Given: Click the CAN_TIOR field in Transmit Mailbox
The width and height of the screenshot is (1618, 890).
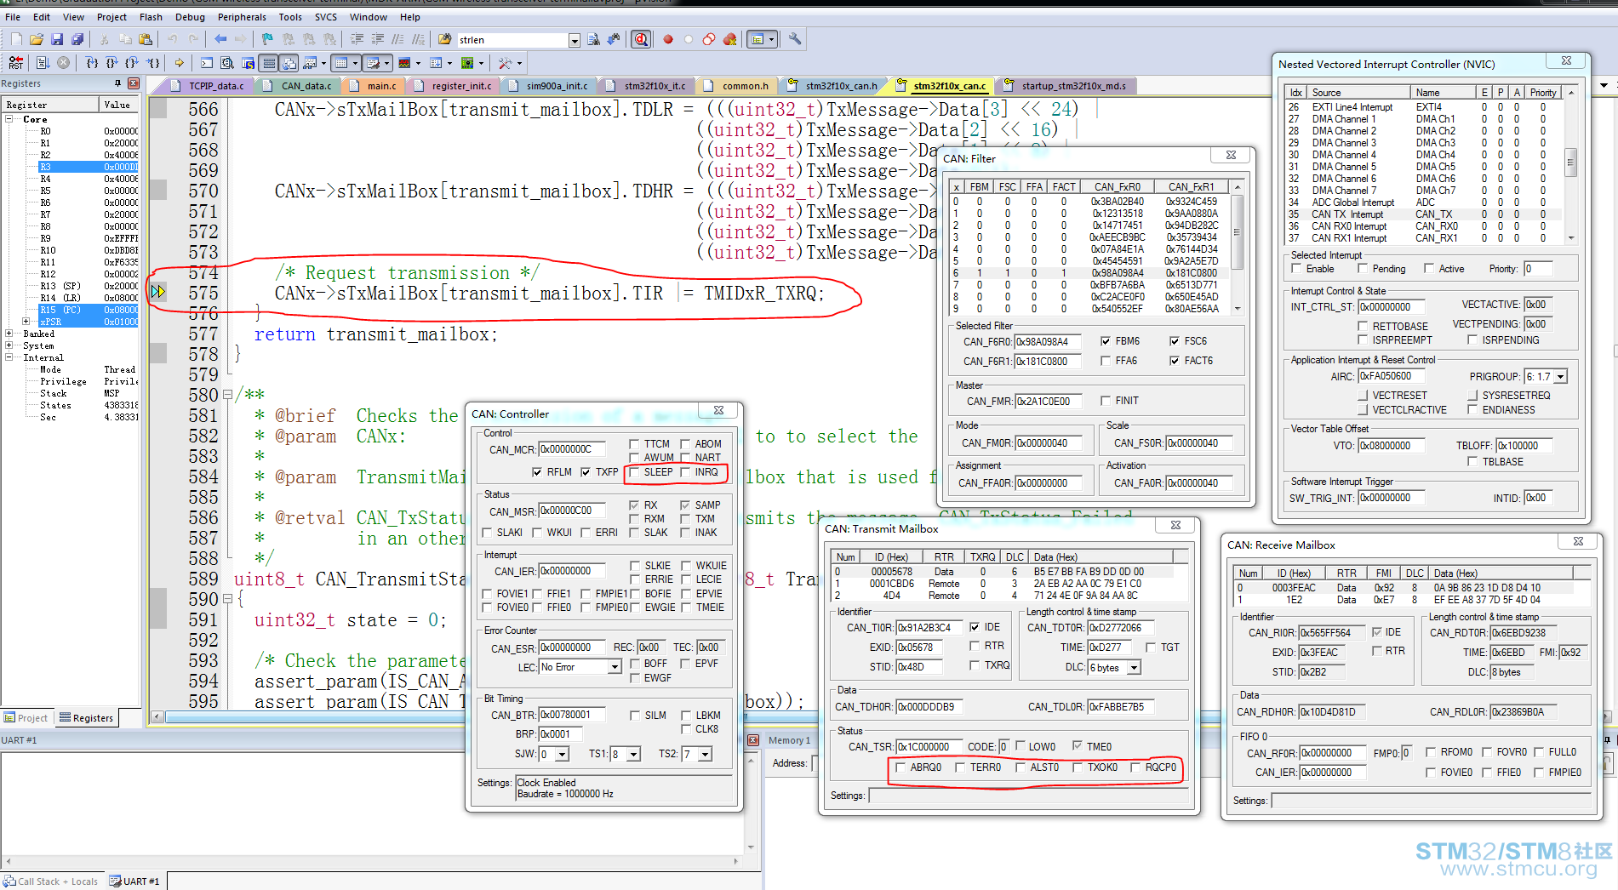Looking at the screenshot, I should pos(929,628).
